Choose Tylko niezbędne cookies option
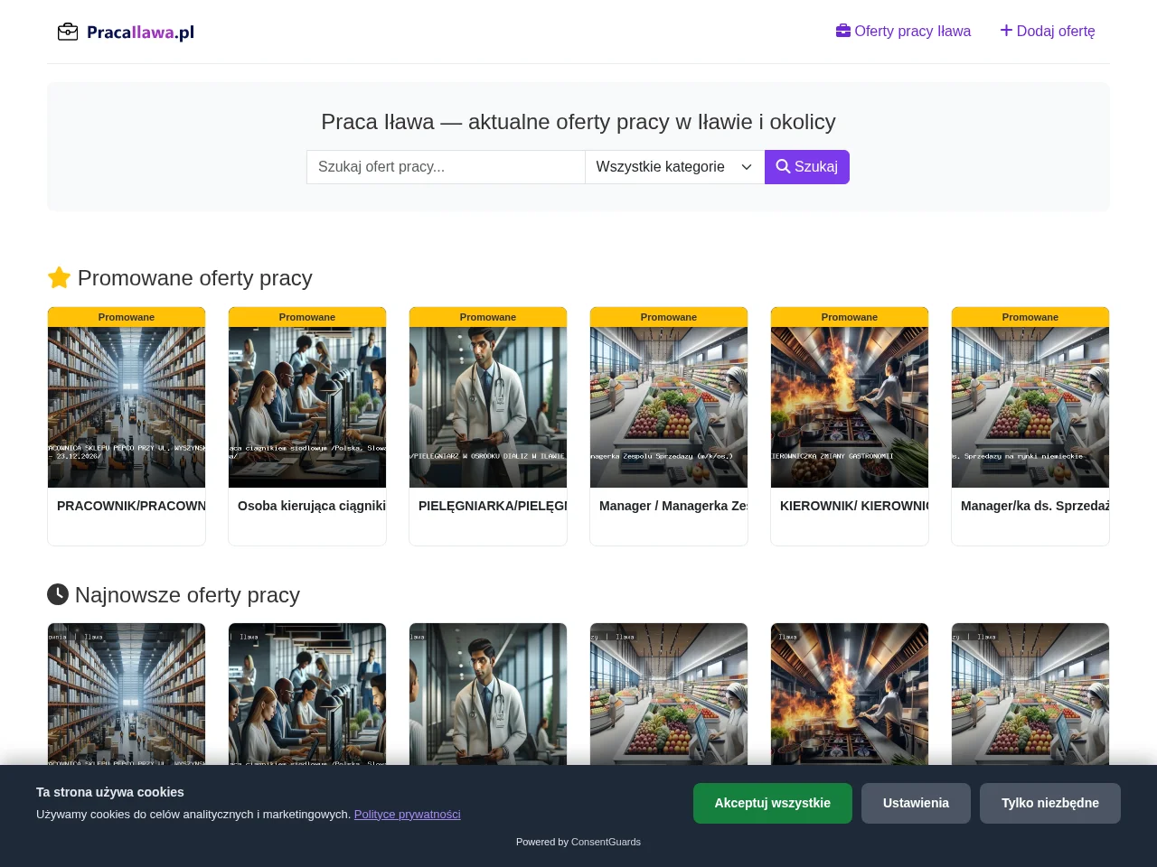 (x=1050, y=803)
